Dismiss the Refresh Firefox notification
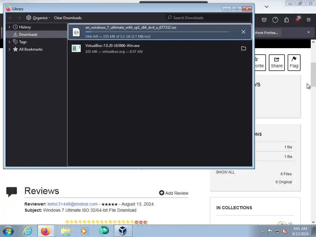Viewport: 316px width, 237px height. (308, 32)
